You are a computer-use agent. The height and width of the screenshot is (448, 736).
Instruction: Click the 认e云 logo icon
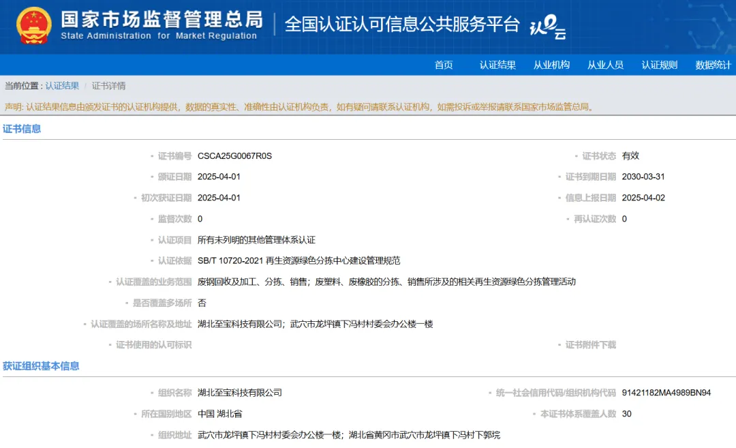click(547, 26)
